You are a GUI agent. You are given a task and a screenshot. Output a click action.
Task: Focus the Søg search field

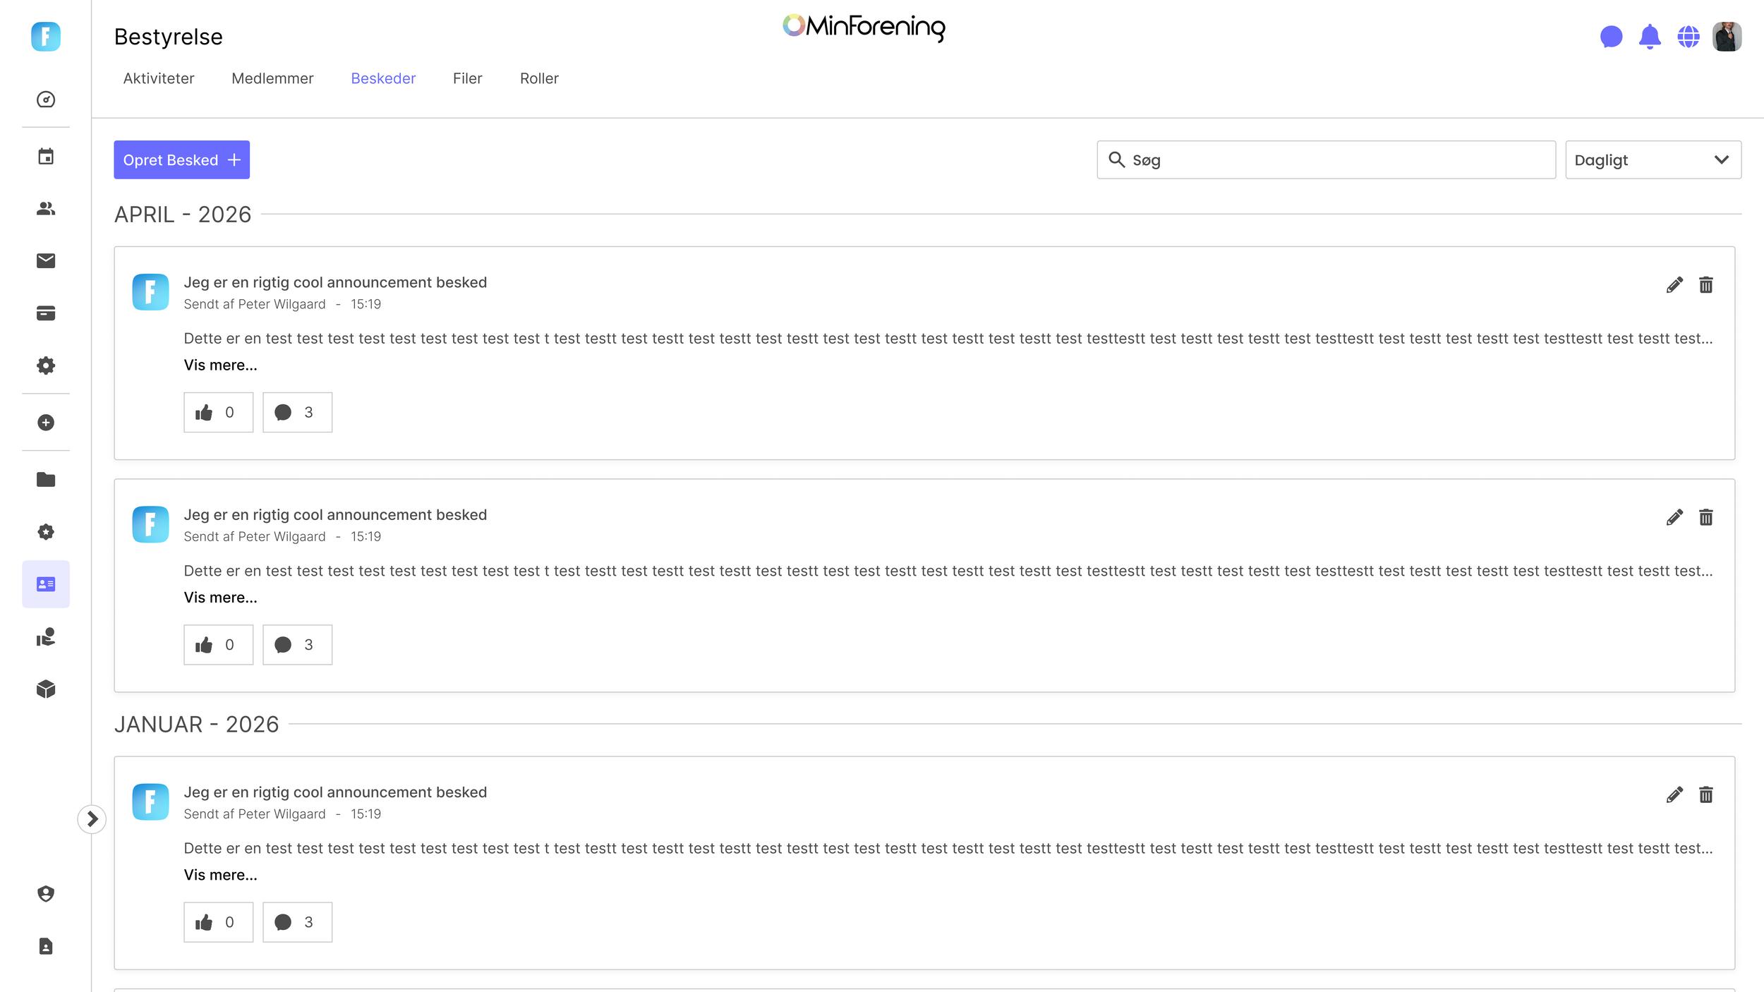1326,160
